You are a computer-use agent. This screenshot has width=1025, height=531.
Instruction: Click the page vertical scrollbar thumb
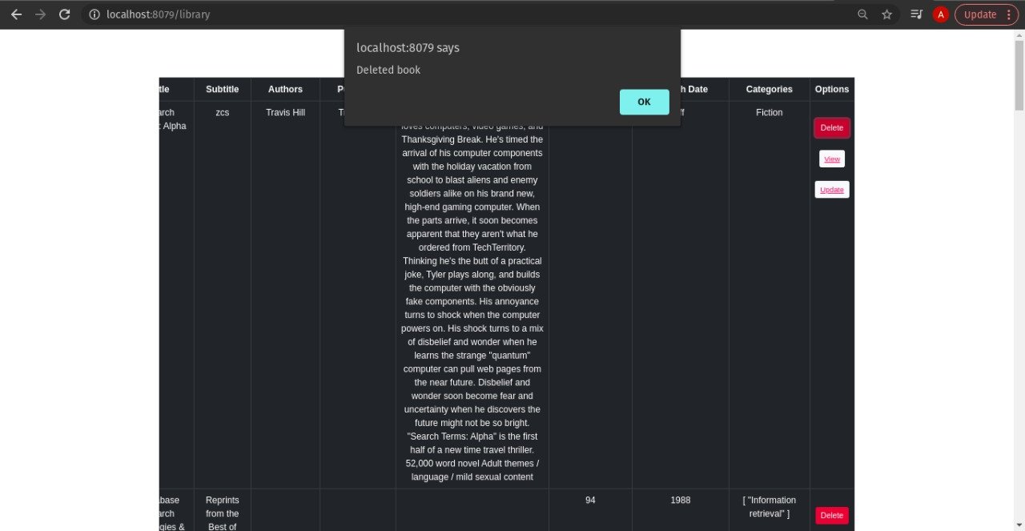click(x=1019, y=75)
